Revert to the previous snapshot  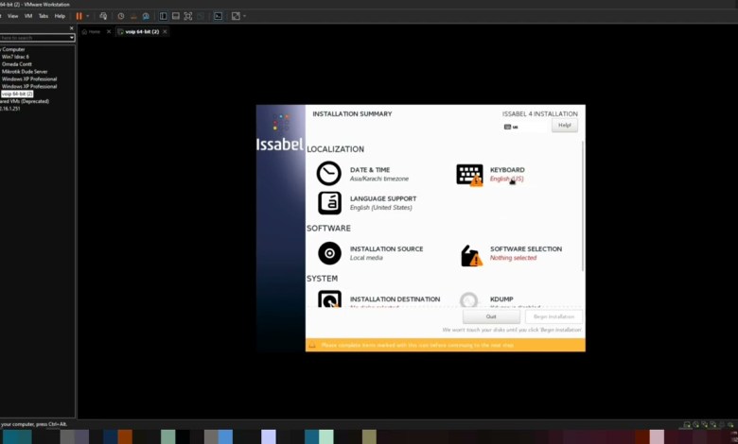pyautogui.click(x=133, y=16)
